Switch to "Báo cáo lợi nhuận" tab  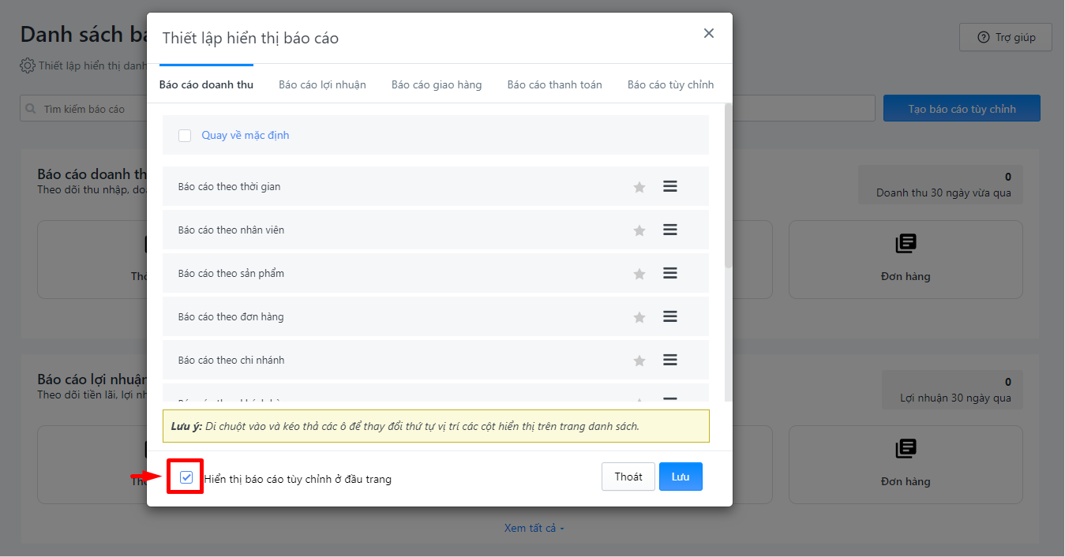point(322,84)
